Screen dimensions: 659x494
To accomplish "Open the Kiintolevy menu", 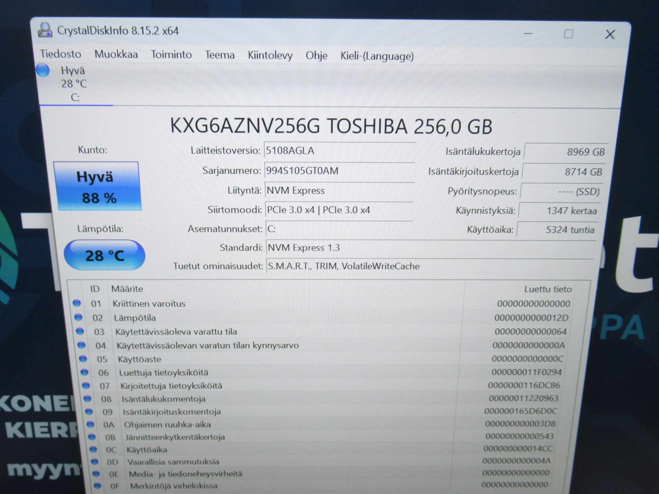I will coord(270,55).
